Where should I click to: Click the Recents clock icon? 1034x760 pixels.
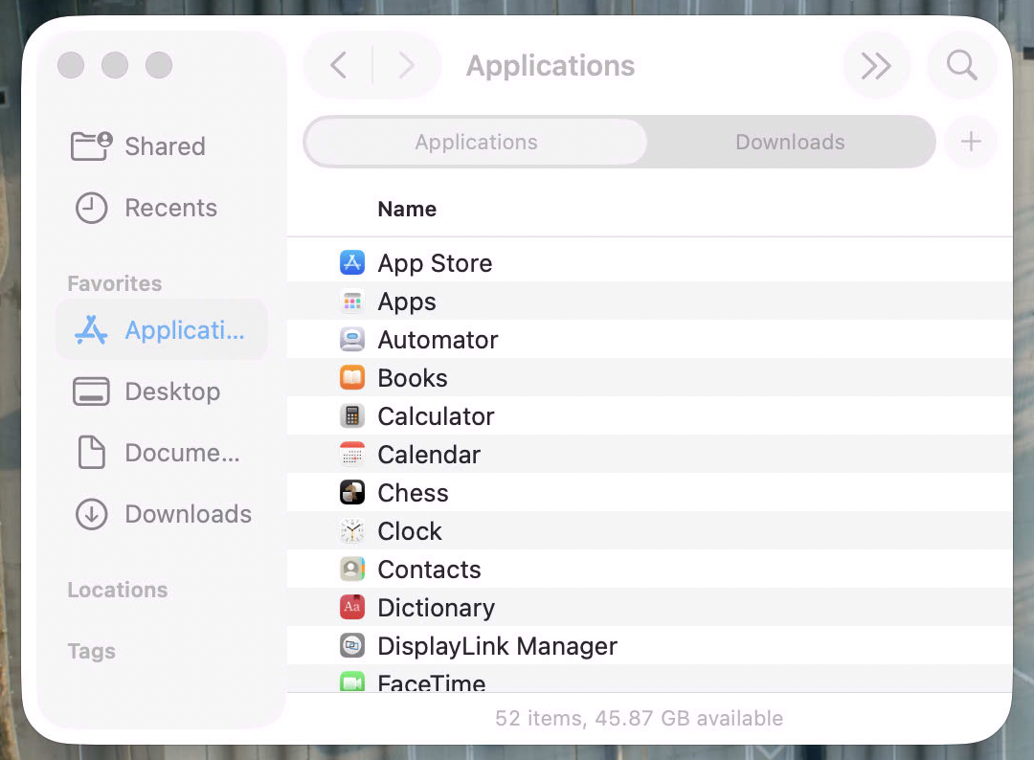pyautogui.click(x=91, y=208)
